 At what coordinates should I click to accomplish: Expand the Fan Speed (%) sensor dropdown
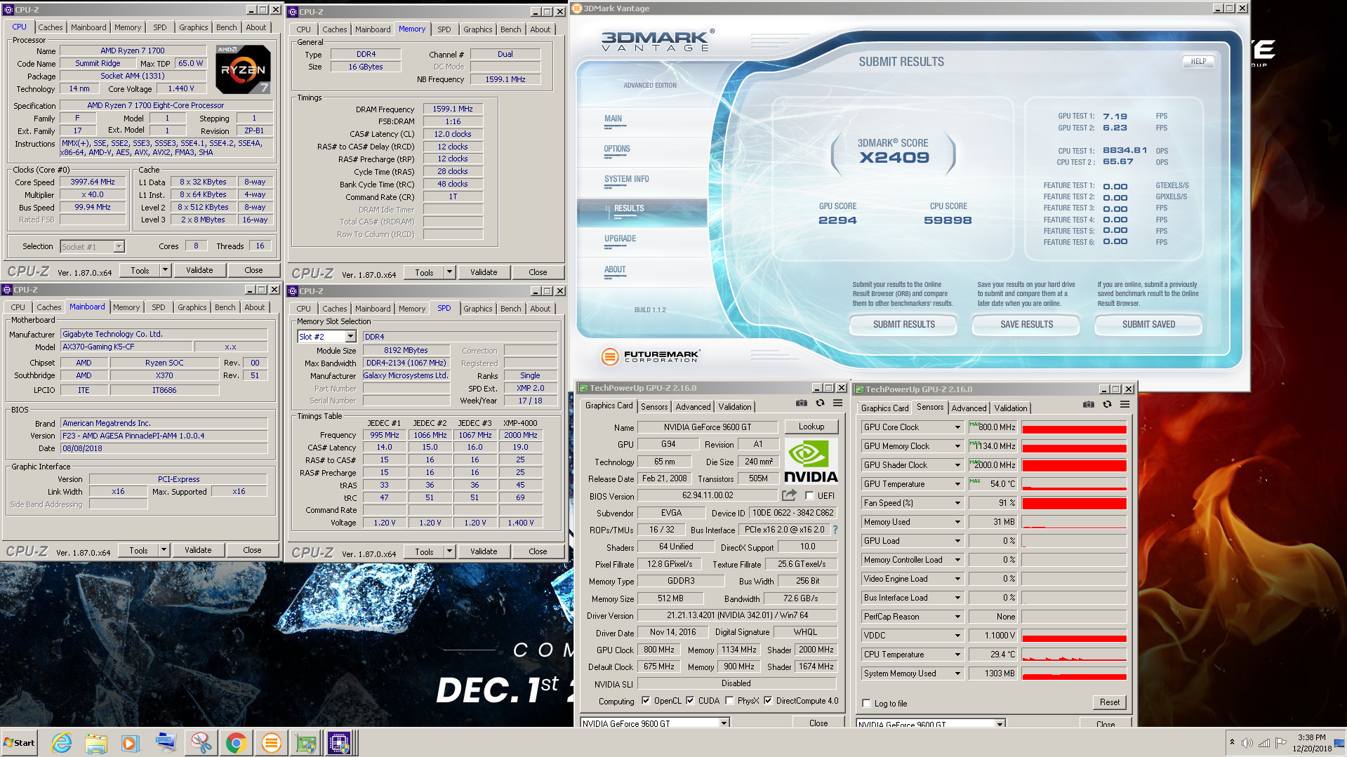pos(957,503)
